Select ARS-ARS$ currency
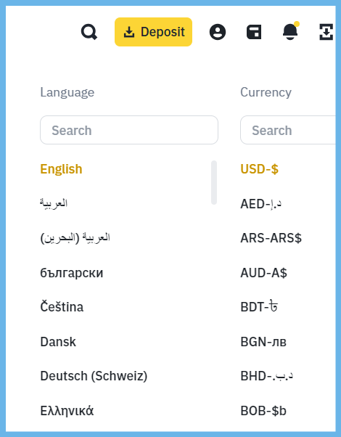 [271, 238]
